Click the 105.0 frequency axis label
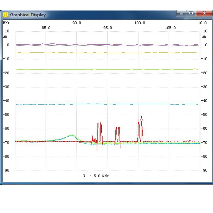Viewport: 213px width, 213px height. pyautogui.click(x=170, y=28)
